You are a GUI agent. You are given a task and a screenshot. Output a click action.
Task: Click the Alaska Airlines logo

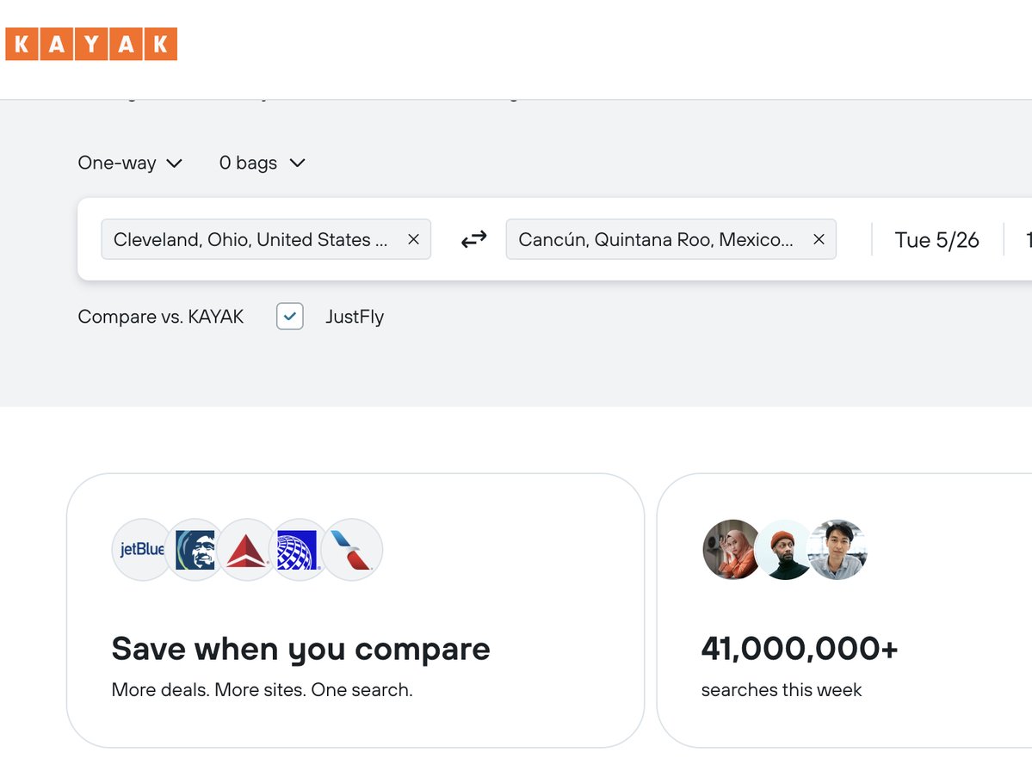point(195,549)
